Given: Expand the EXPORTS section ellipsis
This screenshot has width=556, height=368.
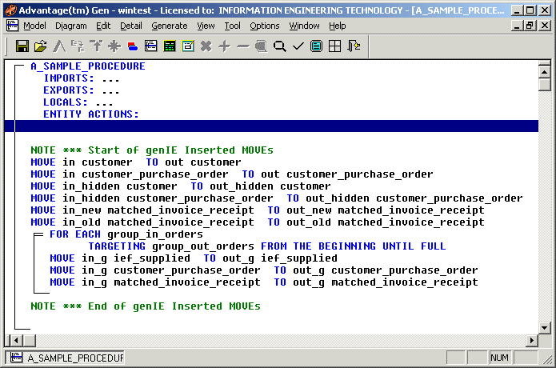Looking at the screenshot, I should coord(110,90).
